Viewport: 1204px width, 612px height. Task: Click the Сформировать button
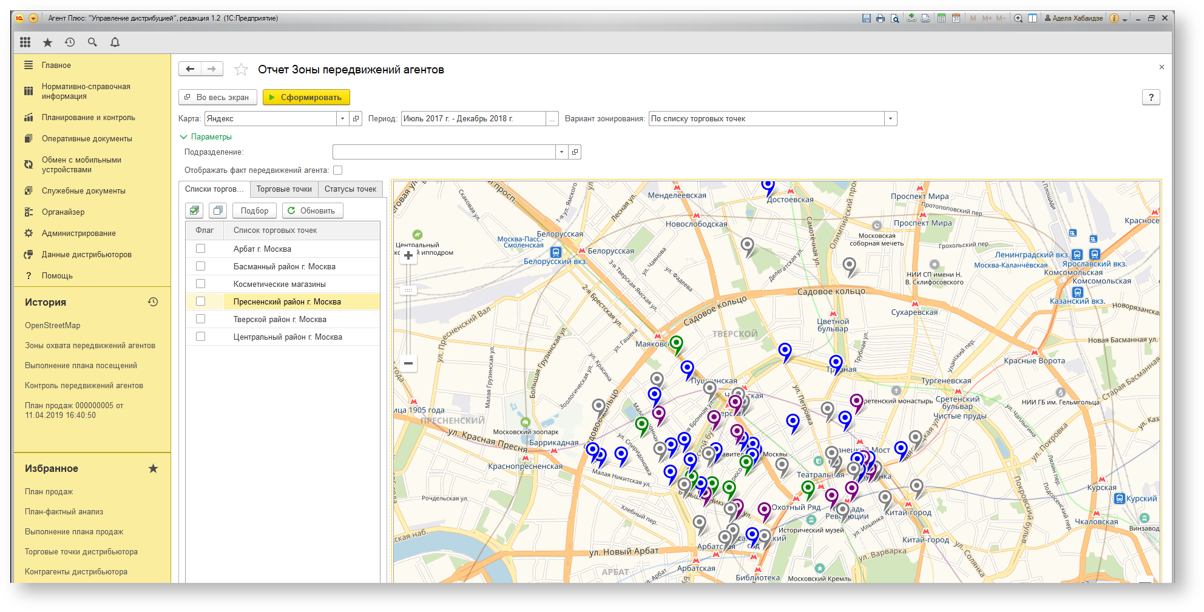click(x=306, y=97)
